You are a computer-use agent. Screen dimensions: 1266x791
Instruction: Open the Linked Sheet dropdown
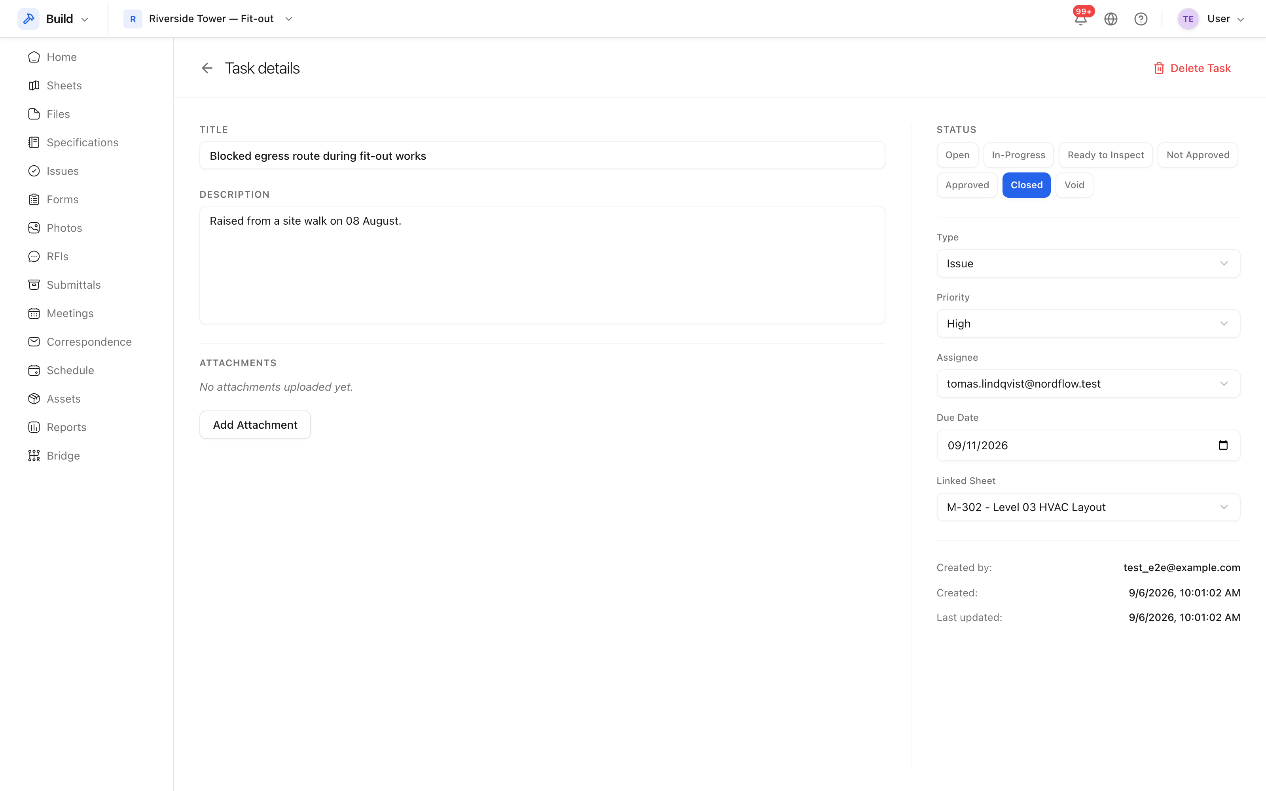click(x=1088, y=507)
